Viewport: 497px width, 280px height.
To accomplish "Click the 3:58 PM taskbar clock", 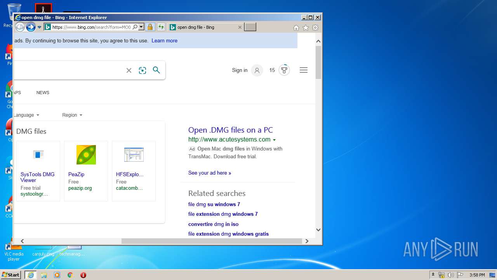I will point(477,275).
